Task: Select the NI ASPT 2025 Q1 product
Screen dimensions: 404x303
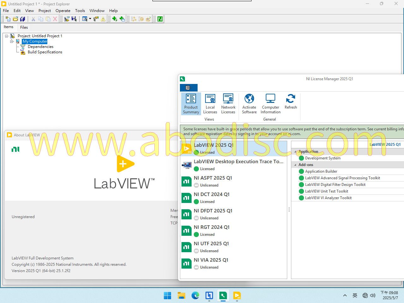Action: point(233,181)
